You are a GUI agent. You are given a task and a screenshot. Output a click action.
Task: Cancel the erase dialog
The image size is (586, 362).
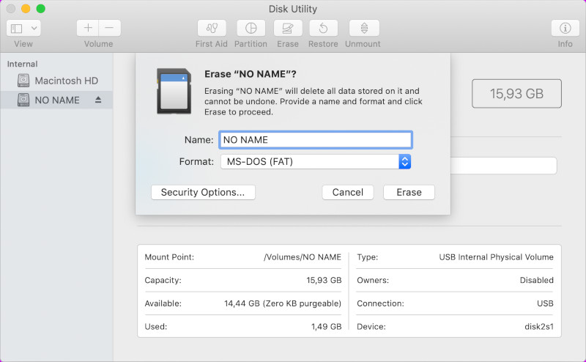pos(347,192)
